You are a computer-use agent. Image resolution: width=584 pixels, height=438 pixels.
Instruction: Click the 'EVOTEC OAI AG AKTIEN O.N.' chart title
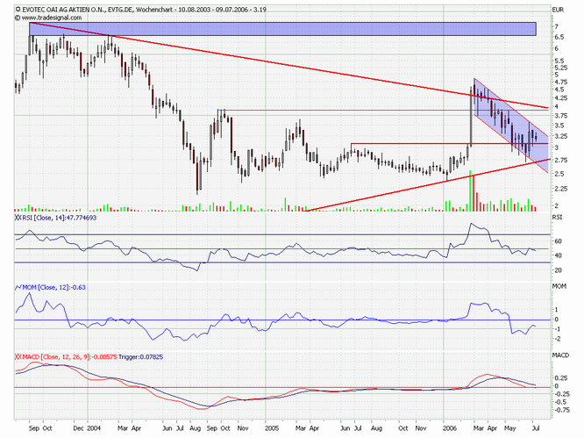pos(64,10)
